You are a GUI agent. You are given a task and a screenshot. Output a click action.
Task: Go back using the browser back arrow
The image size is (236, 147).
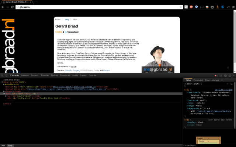tap(3, 7)
